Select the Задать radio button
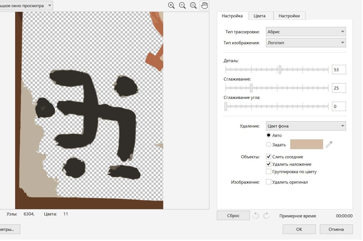This screenshot has width=363, height=241. pyautogui.click(x=269, y=145)
